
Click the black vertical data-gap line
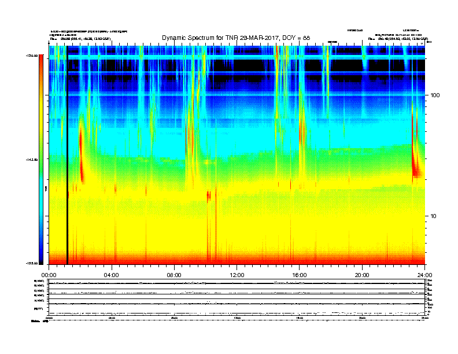click(67, 155)
